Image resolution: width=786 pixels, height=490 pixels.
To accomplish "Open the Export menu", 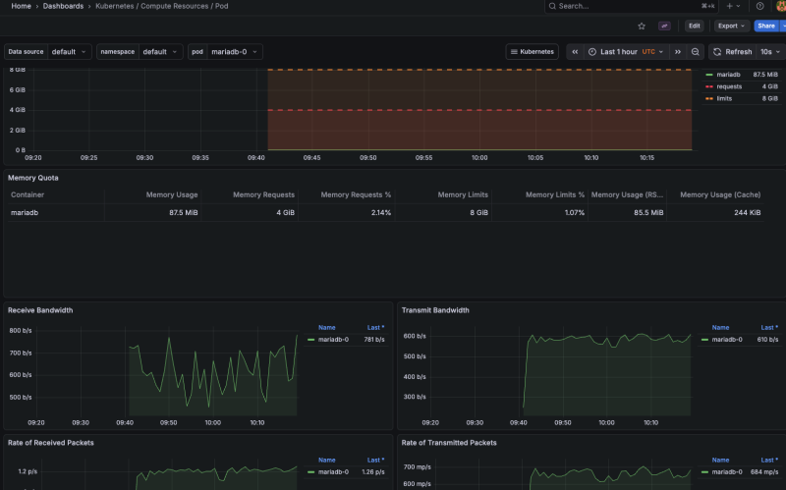I will point(730,26).
